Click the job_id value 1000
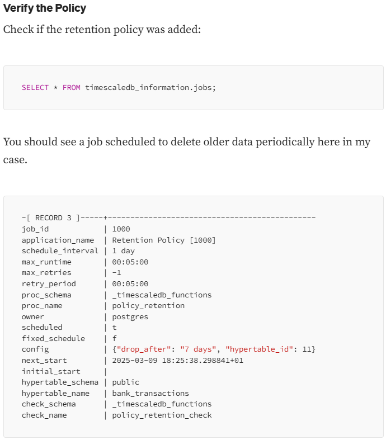 [121, 229]
